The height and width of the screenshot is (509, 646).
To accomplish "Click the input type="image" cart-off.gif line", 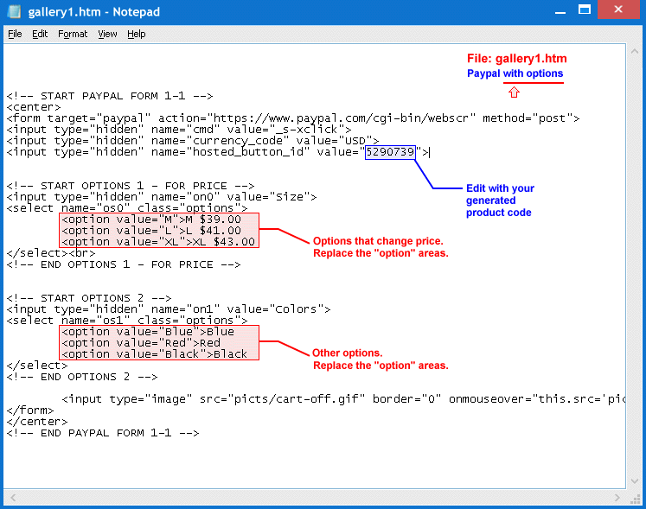I will click(x=343, y=399).
